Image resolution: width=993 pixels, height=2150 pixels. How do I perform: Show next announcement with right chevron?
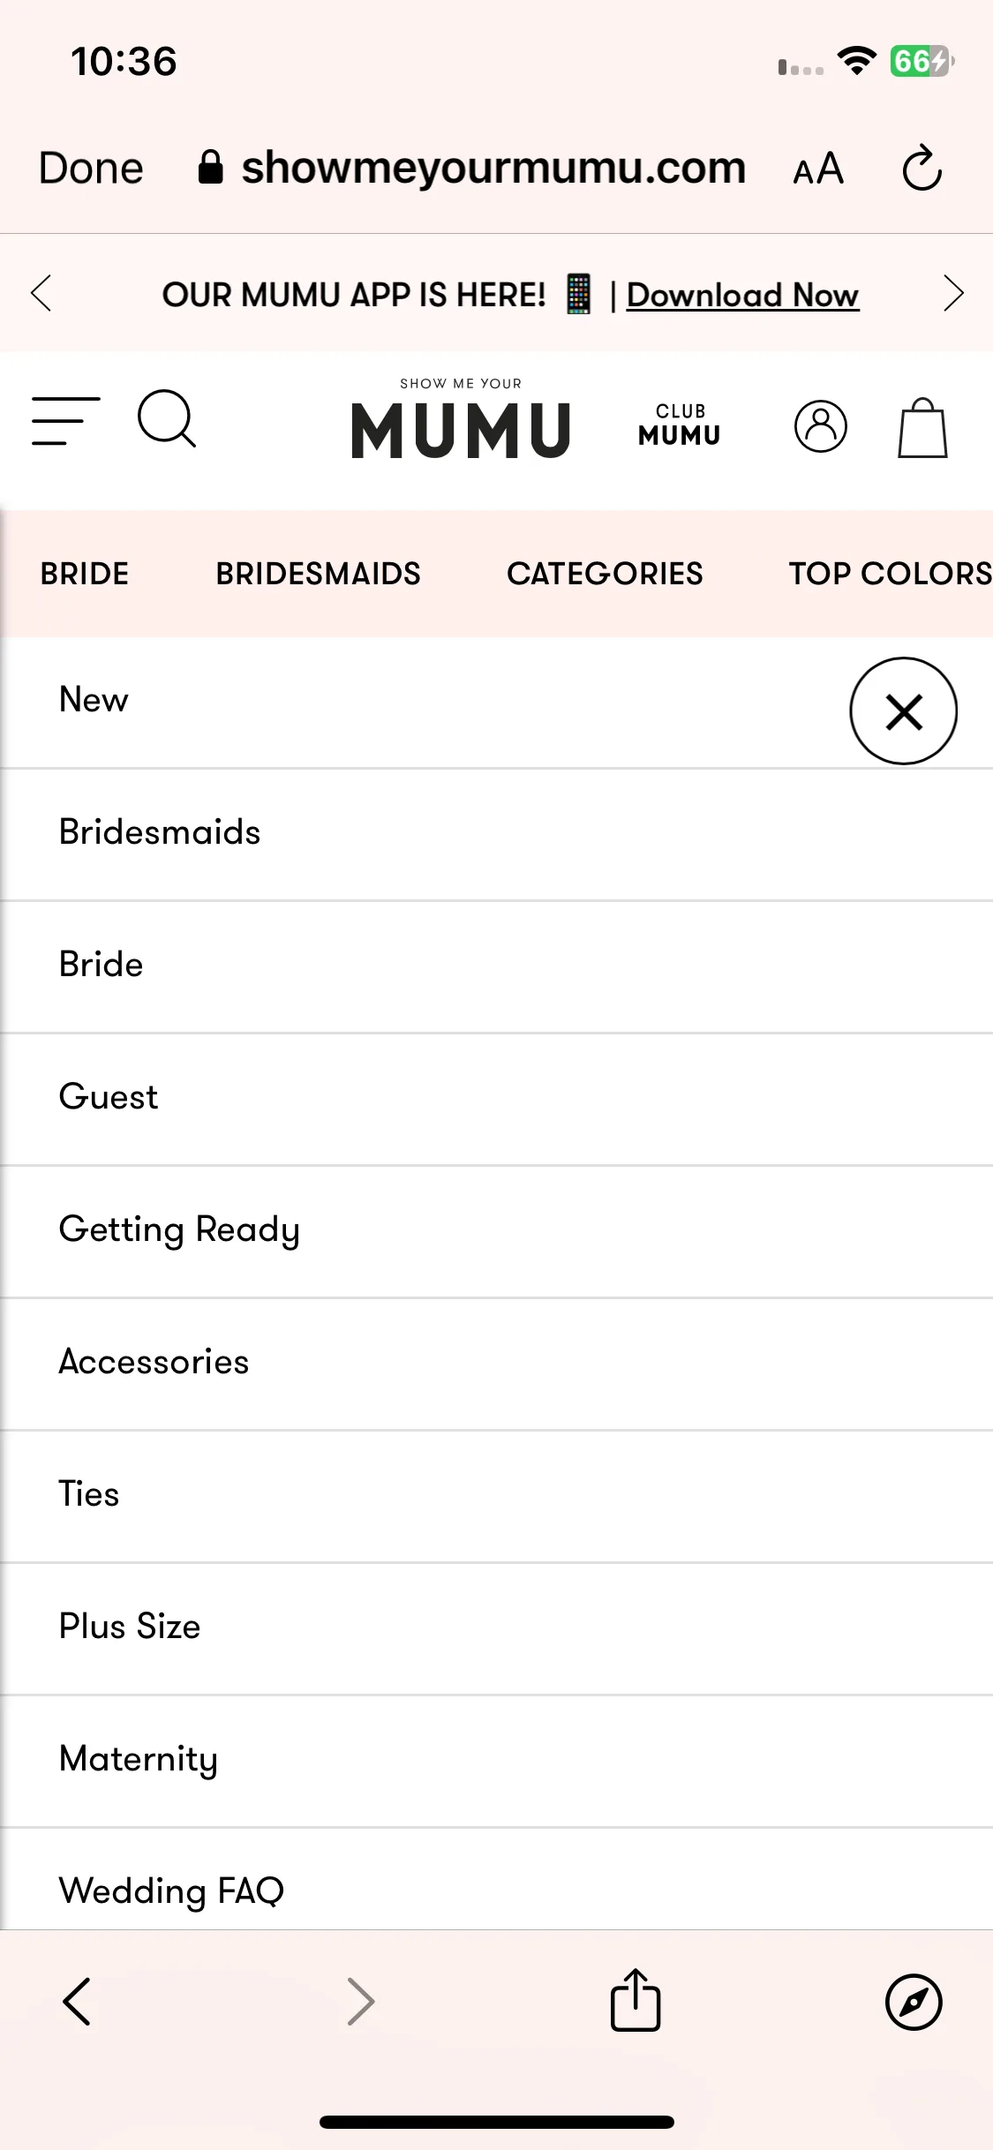[953, 293]
